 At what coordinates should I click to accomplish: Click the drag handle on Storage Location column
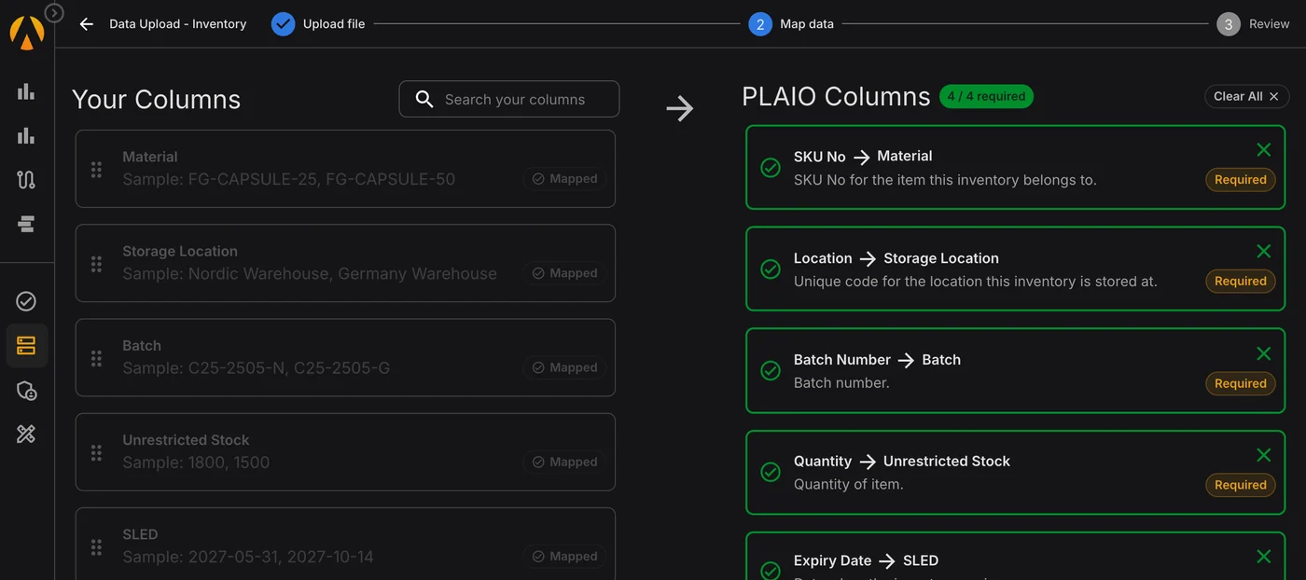[96, 264]
